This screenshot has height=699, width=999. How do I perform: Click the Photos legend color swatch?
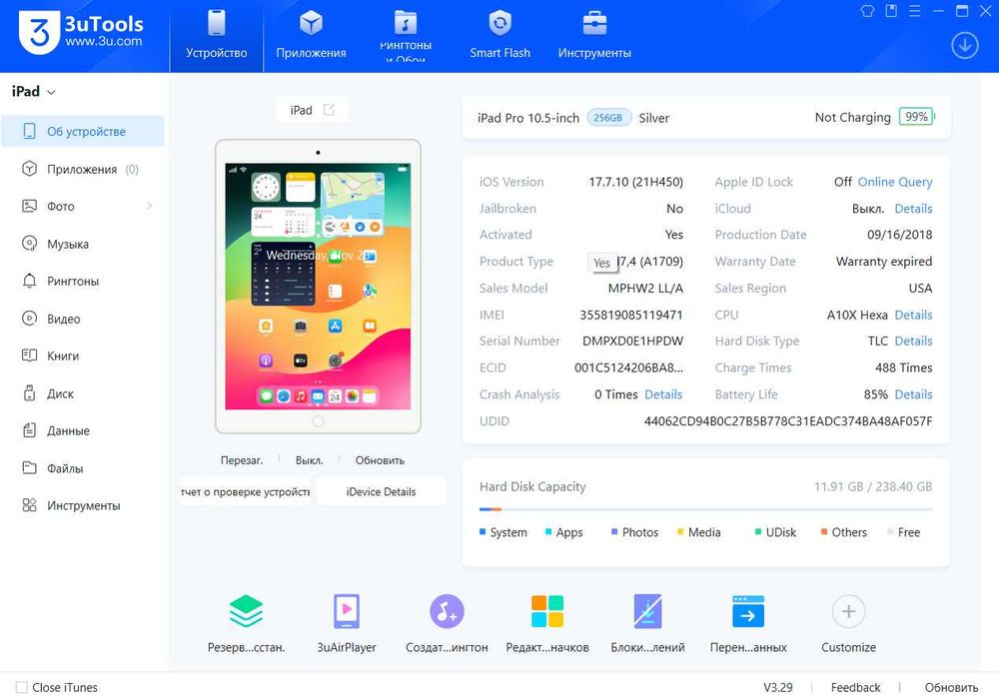pos(614,531)
